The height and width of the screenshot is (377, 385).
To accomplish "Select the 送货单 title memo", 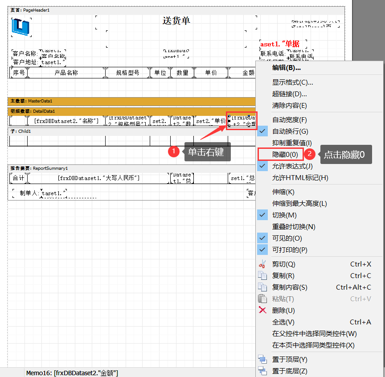I will [x=176, y=22].
